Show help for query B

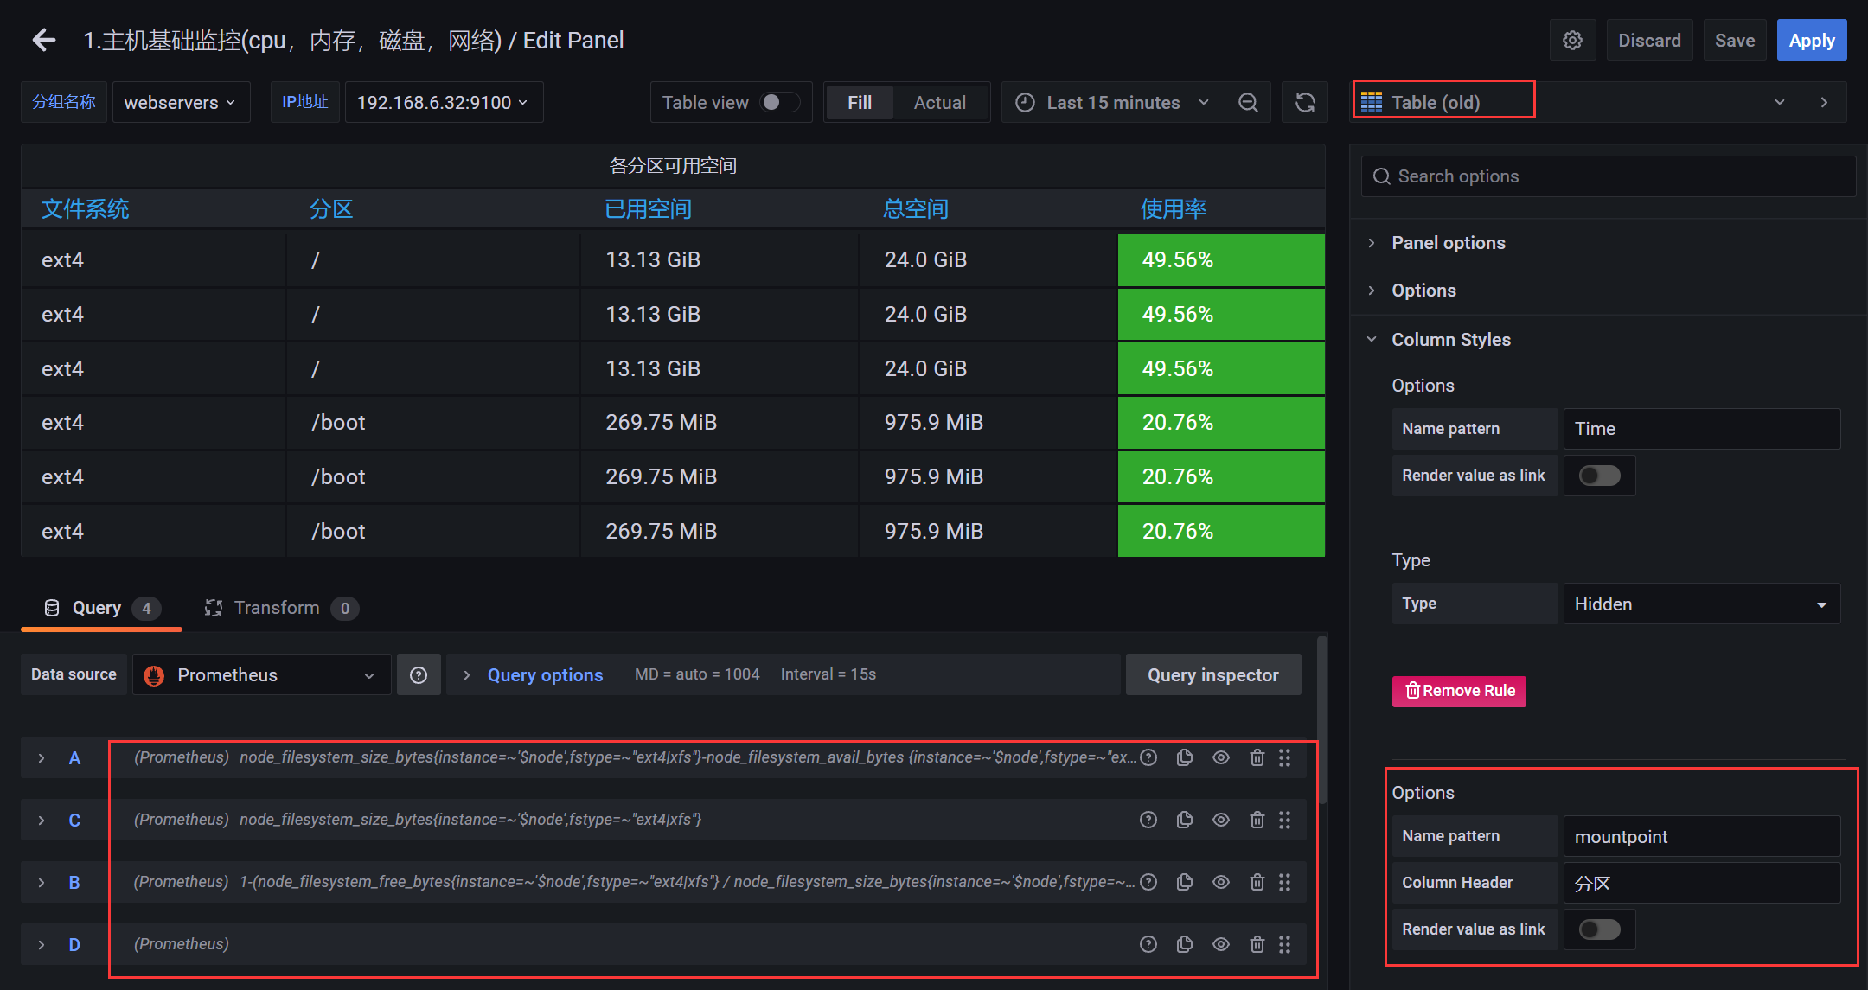(x=1148, y=882)
